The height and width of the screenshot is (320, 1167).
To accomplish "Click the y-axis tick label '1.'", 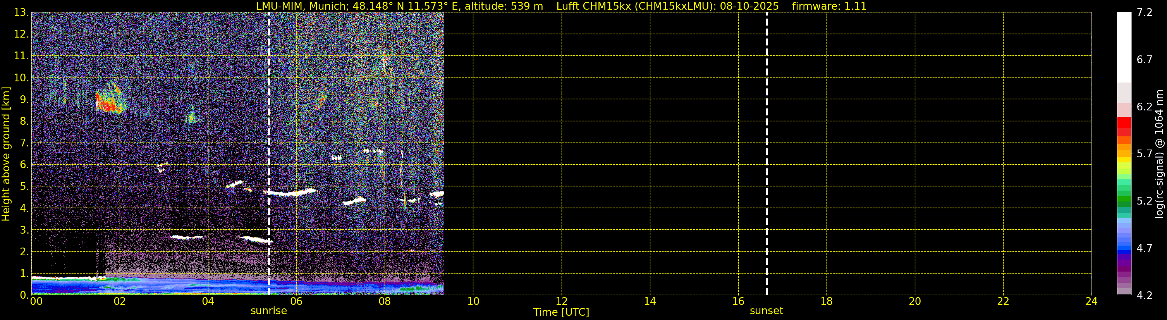I will [24, 274].
